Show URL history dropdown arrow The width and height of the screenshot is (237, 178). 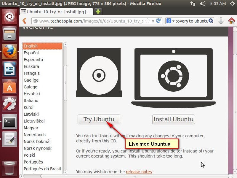(x=153, y=21)
